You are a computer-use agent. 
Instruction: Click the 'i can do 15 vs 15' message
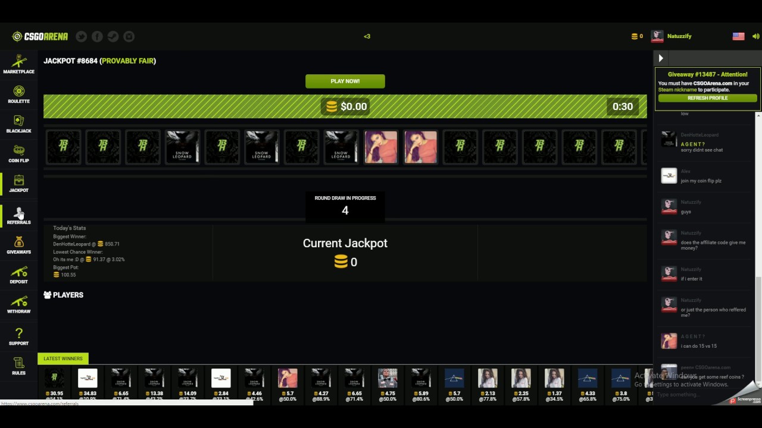coord(699,346)
